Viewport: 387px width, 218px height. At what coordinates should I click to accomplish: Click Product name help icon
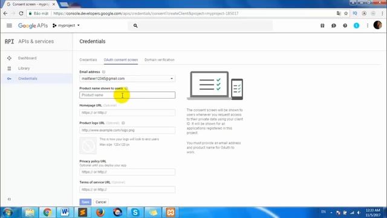(x=126, y=88)
